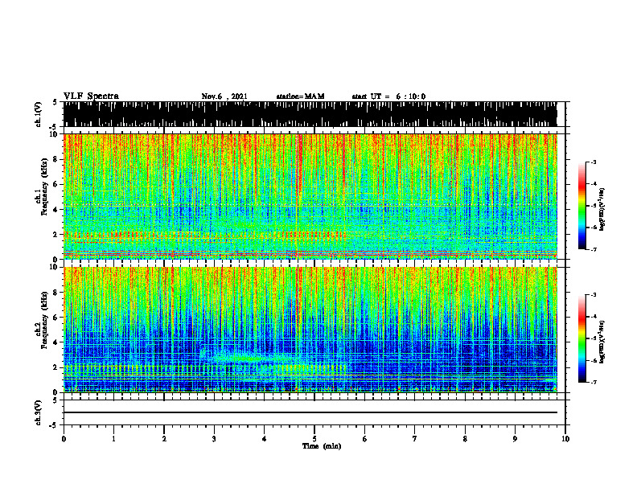
Task: Click inside the ch.1 spectrogram panel
Action: pos(310,196)
